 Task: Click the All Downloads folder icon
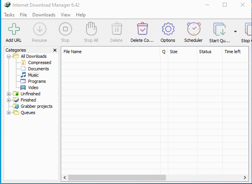click(x=16, y=56)
